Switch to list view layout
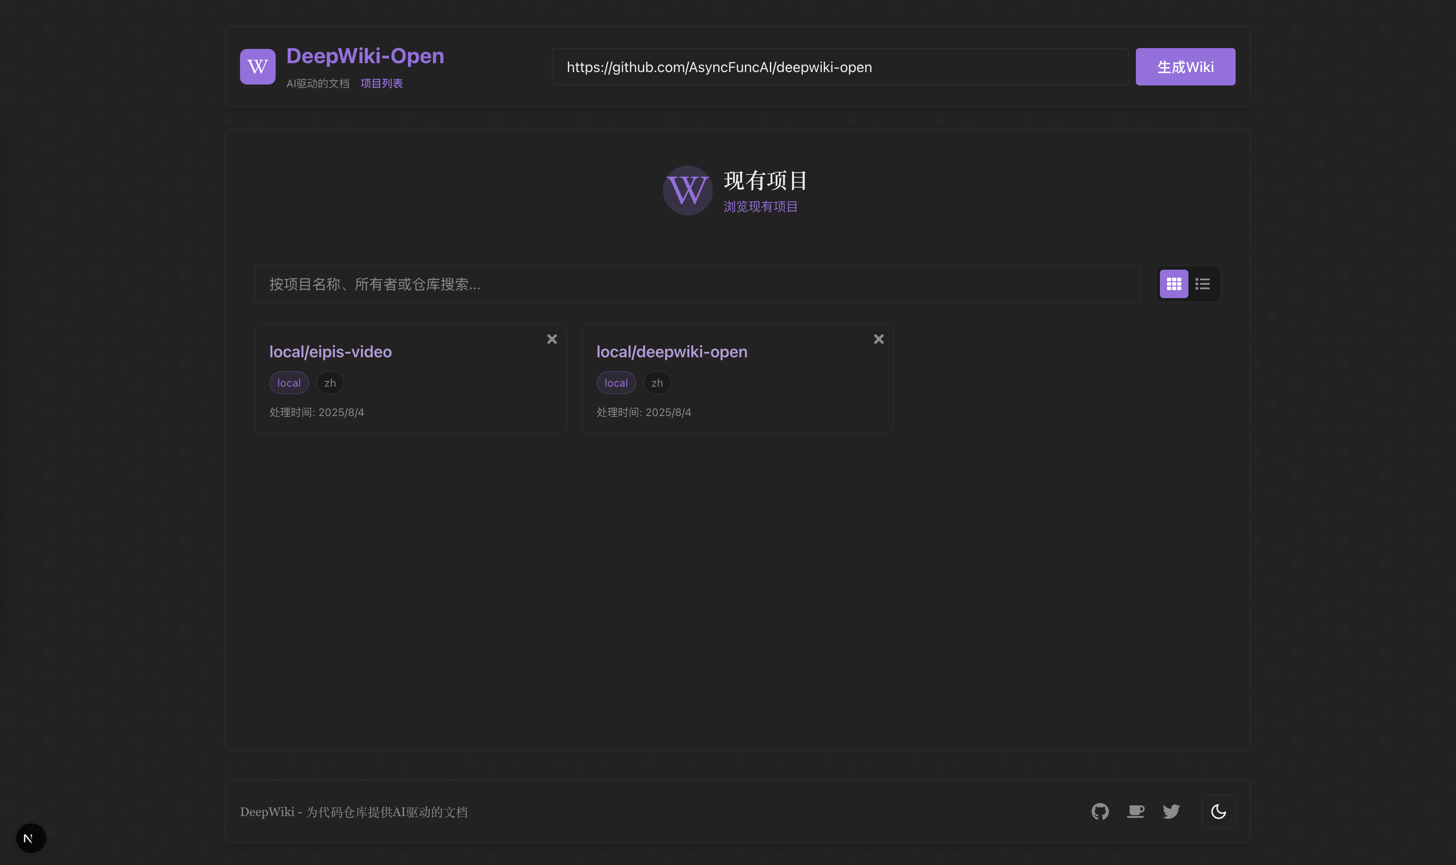 tap(1202, 284)
